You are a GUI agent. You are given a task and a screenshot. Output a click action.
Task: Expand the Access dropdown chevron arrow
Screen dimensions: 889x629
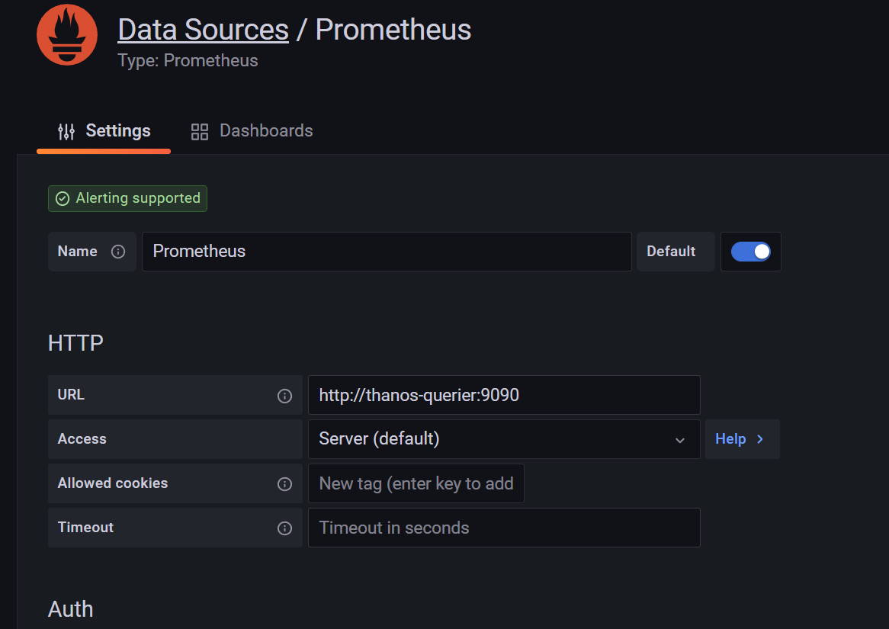click(680, 440)
